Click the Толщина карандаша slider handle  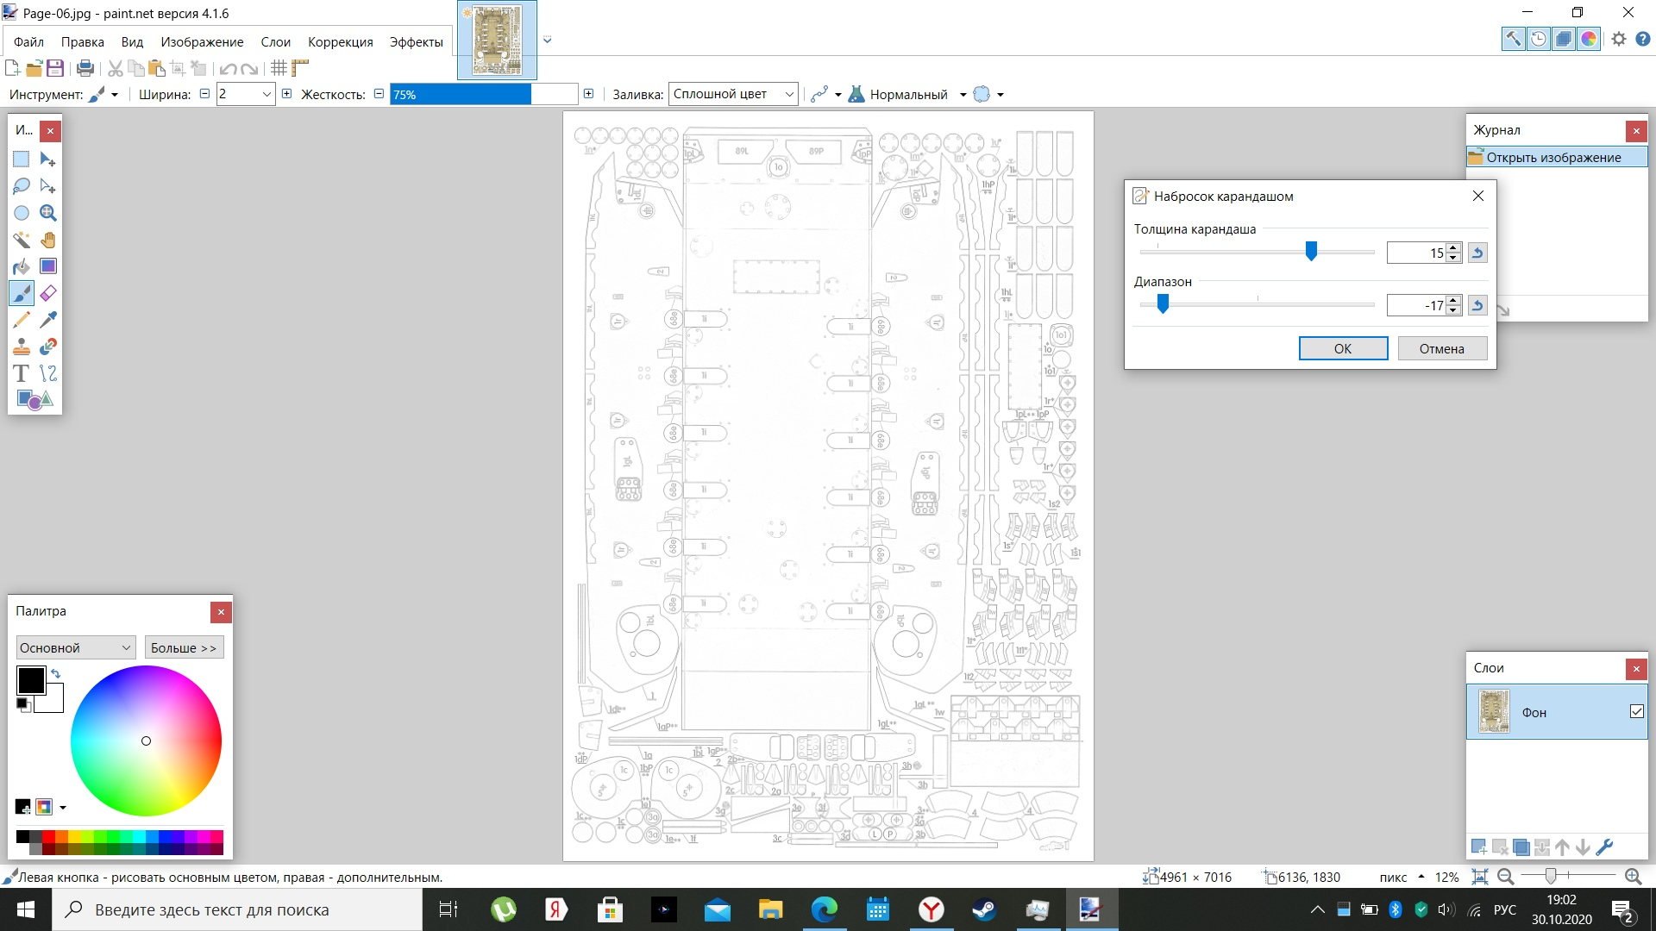pyautogui.click(x=1311, y=251)
